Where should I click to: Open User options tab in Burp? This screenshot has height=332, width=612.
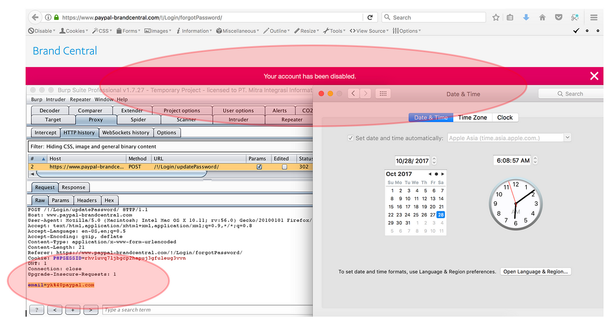238,111
